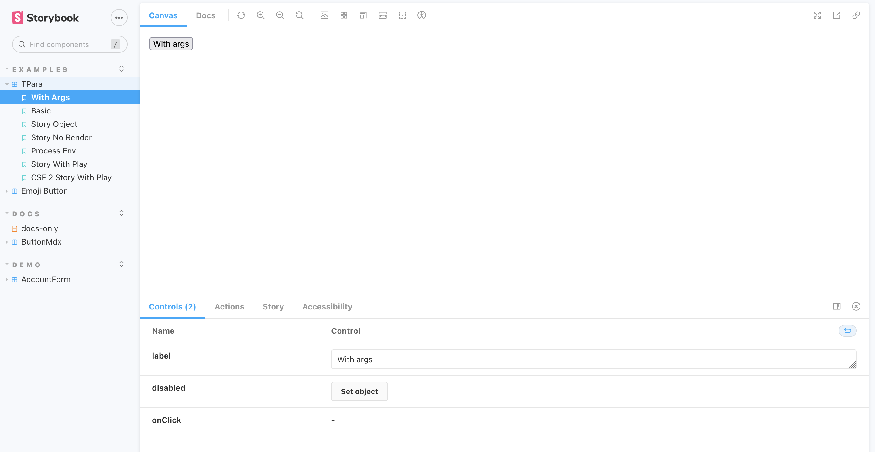
Task: Remount the current story
Action: 241,15
